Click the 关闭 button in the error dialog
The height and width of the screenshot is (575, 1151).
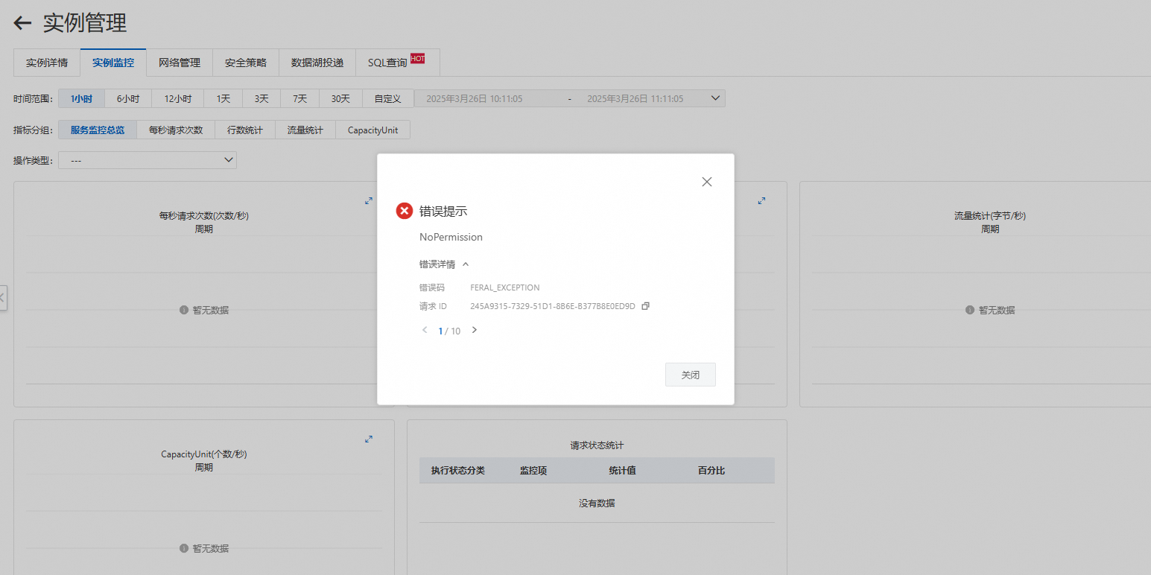691,375
